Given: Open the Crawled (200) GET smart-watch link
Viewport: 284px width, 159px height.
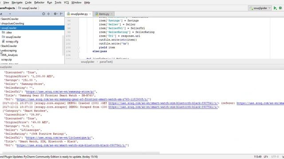Looking at the screenshot, I should [163, 103].
